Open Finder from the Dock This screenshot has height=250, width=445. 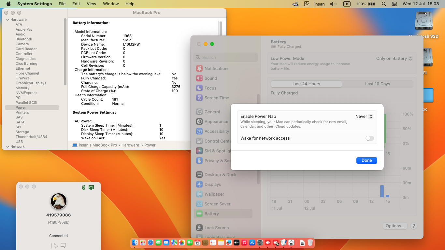(135, 243)
